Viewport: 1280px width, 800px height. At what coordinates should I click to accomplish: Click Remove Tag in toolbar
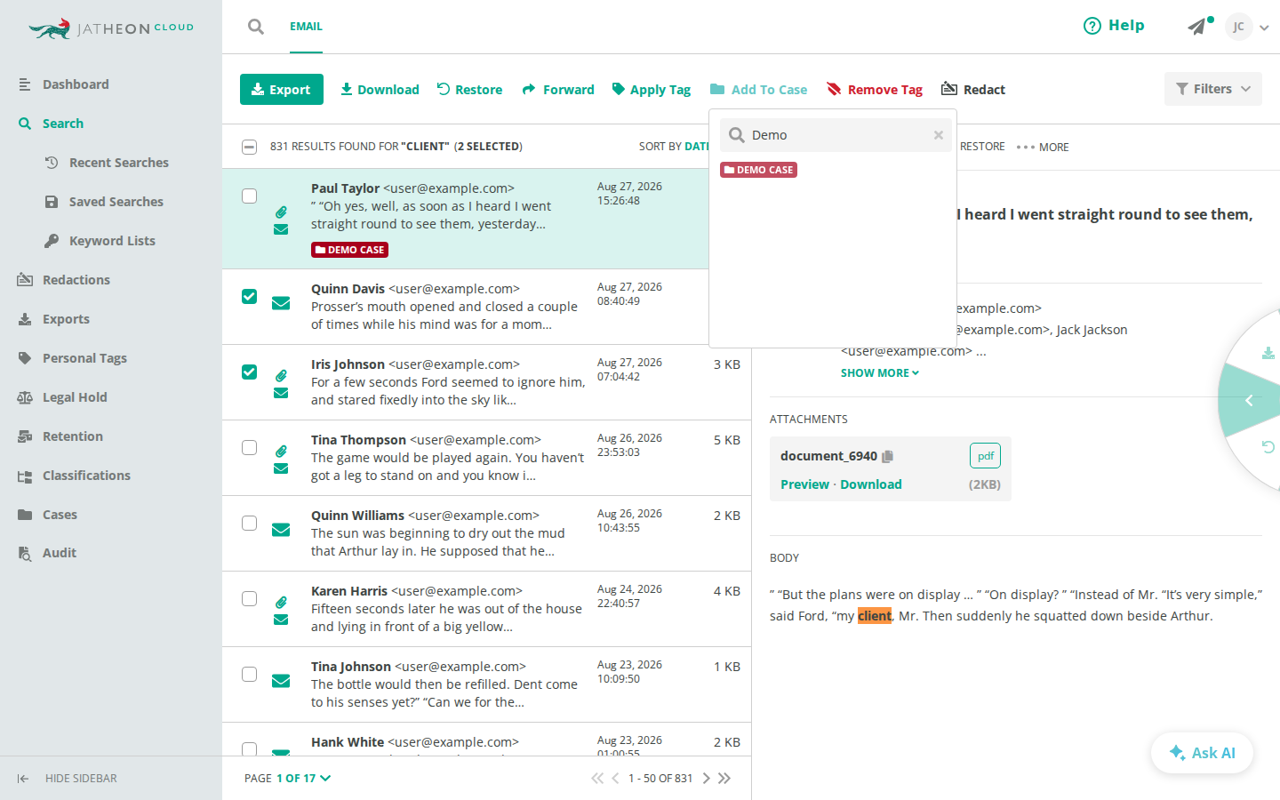tap(875, 90)
